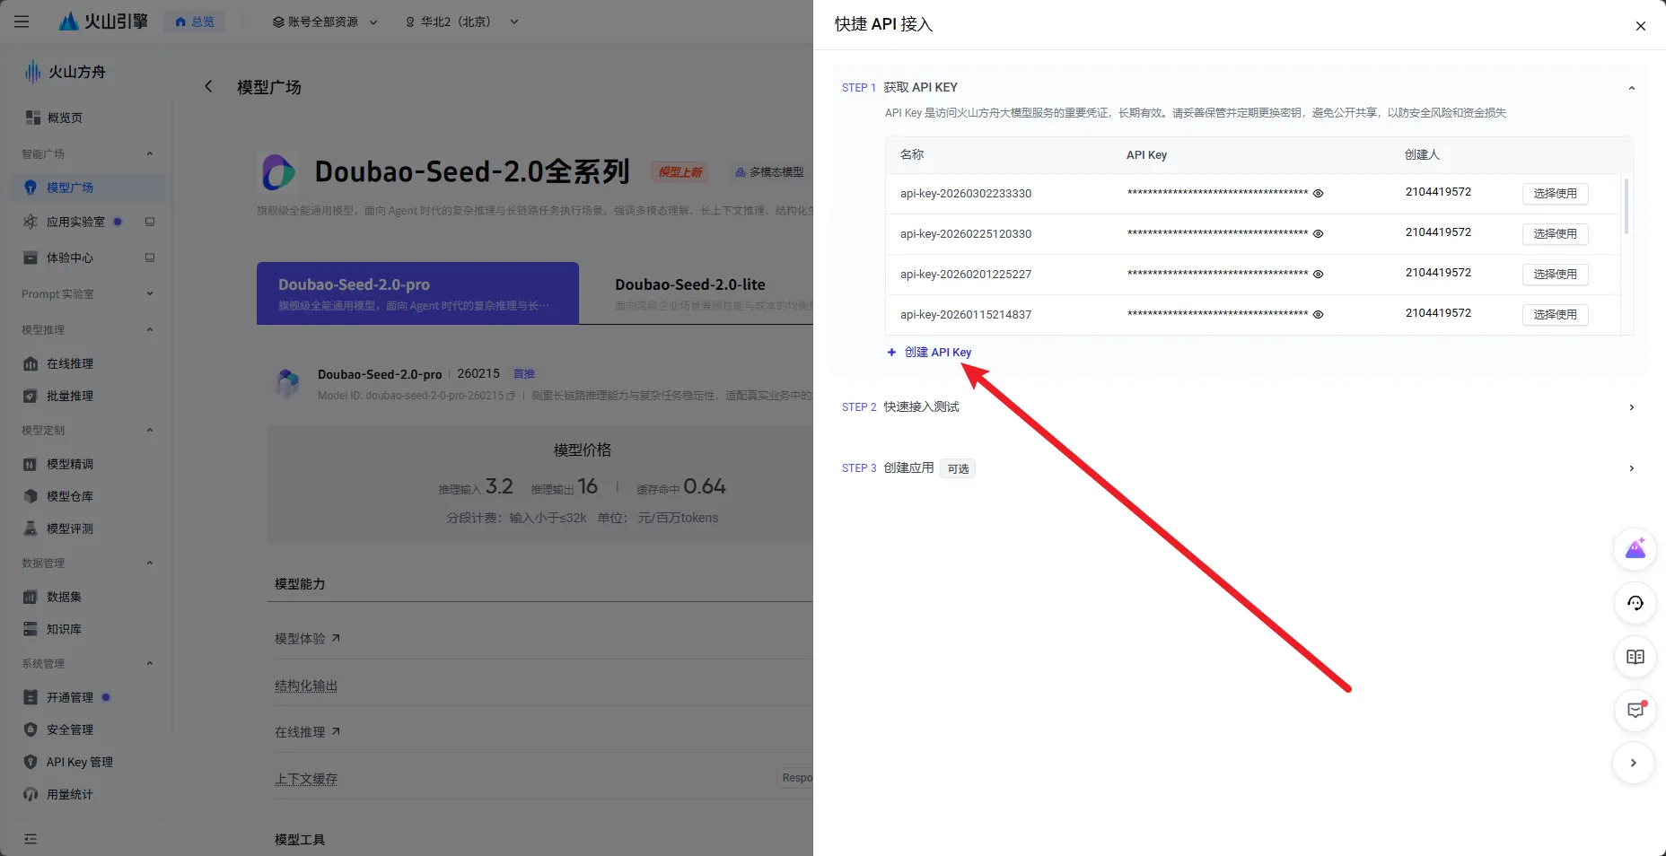This screenshot has height=856, width=1666.
Task: Select 选择使用 for api-key-20260302233330
Action: (1555, 193)
